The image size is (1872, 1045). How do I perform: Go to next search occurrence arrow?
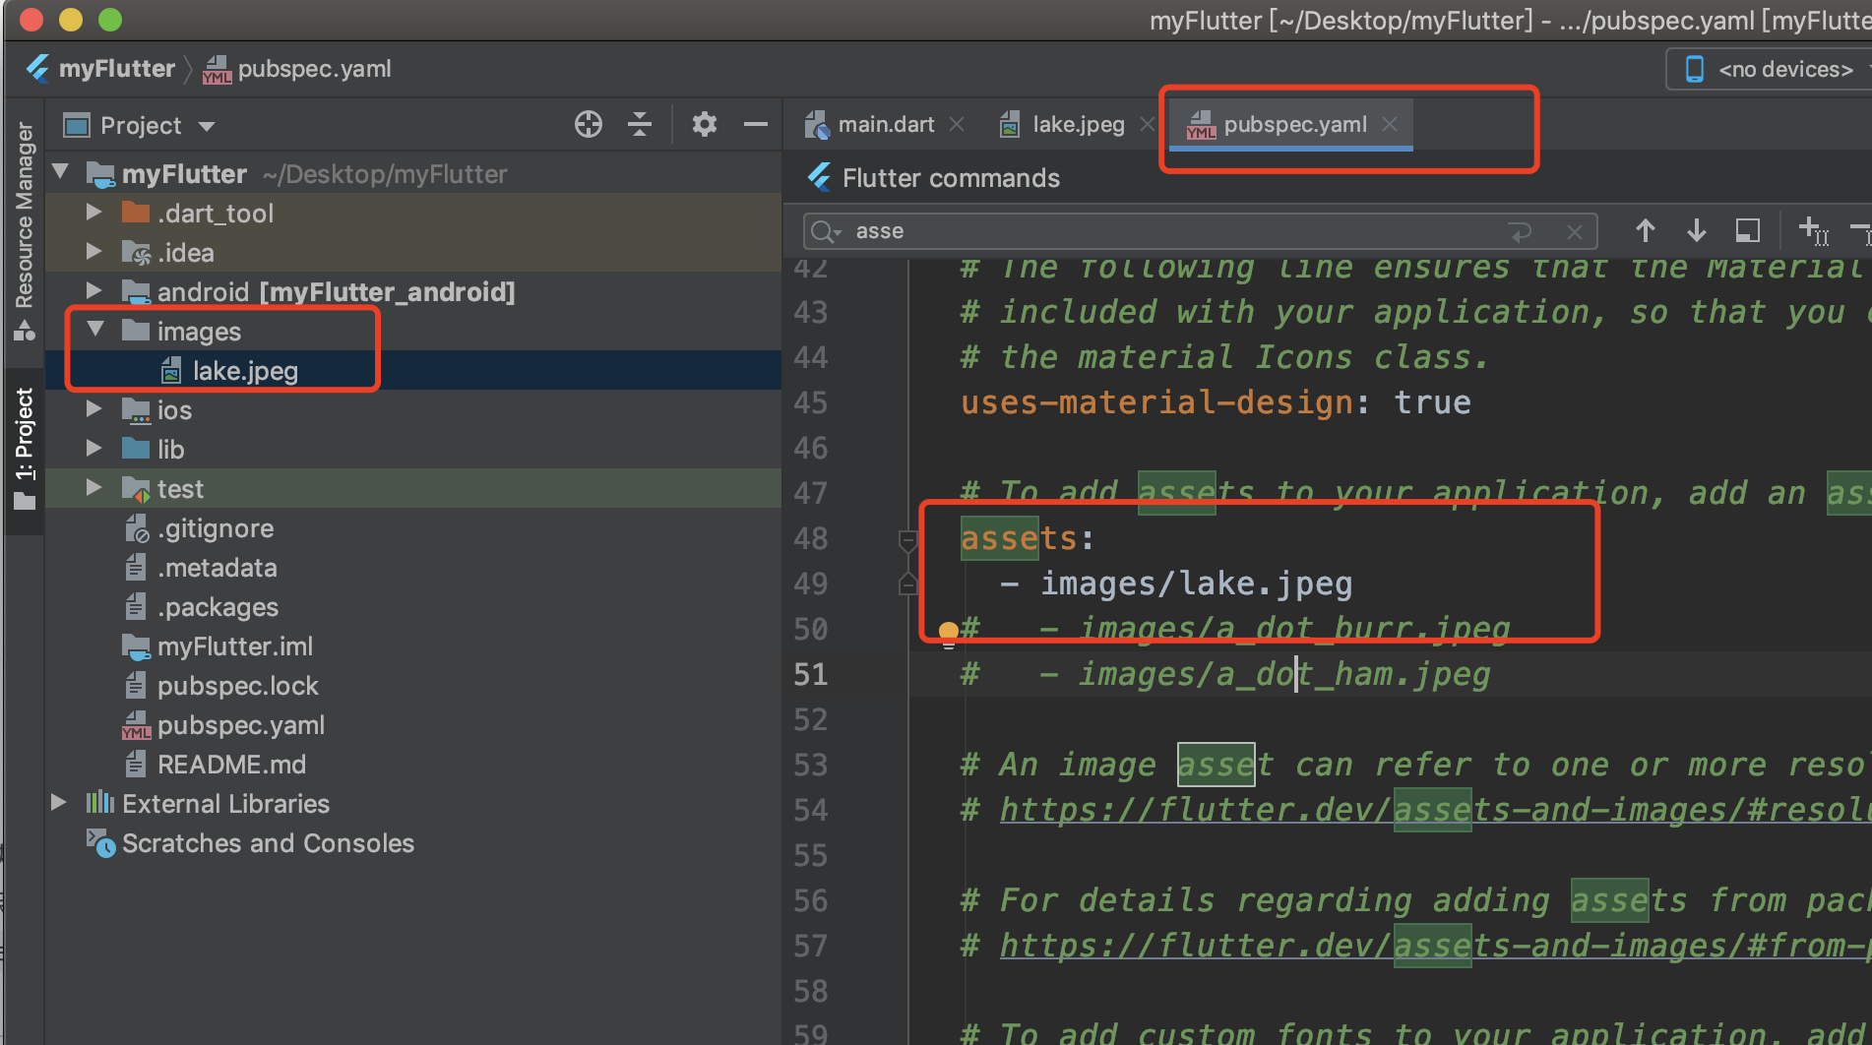[x=1697, y=231]
